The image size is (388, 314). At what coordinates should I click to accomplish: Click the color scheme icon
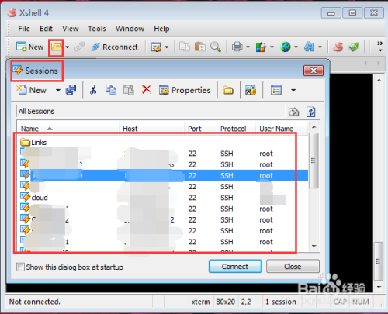point(261,47)
